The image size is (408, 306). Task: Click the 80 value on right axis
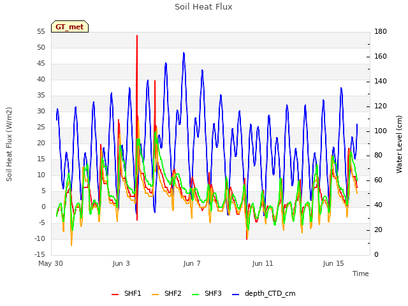pos(378,156)
